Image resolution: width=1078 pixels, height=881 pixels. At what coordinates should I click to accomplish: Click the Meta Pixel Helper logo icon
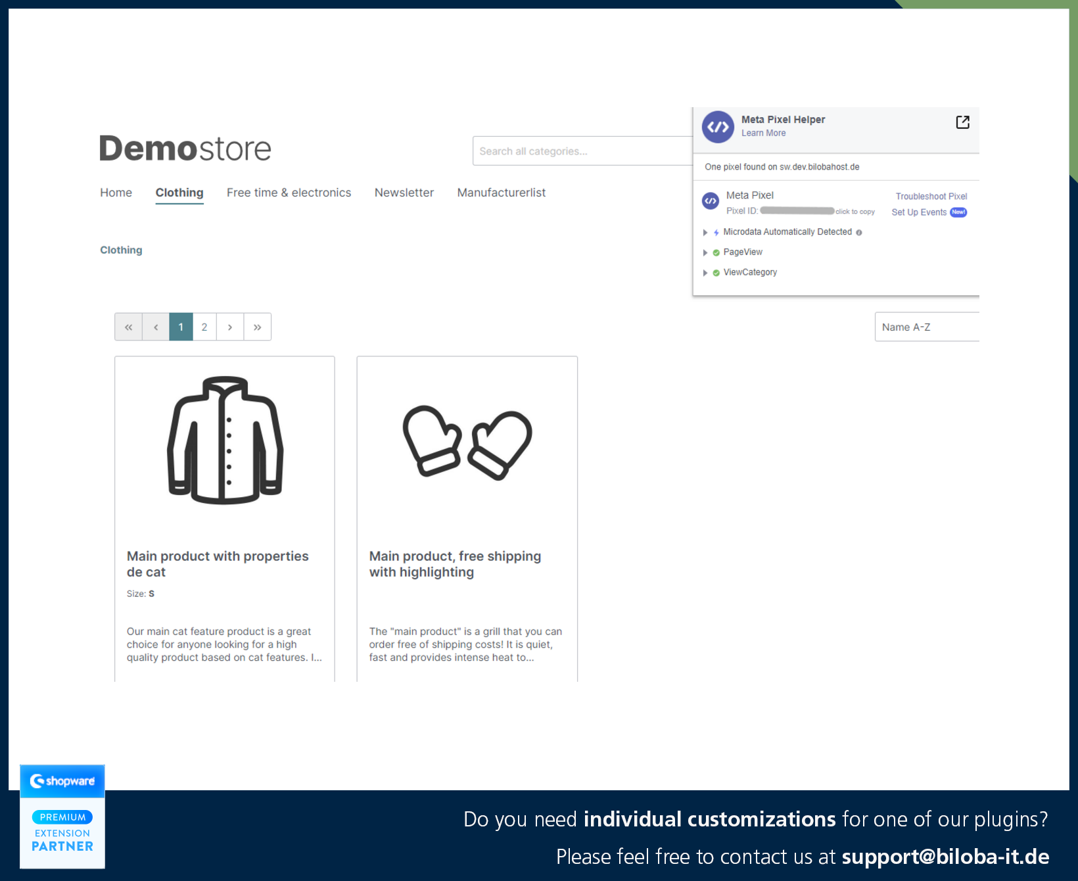pos(718,127)
